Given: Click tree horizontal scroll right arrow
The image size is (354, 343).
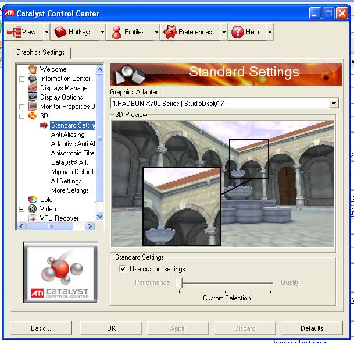Looking at the screenshot, I should pyautogui.click(x=90, y=226).
